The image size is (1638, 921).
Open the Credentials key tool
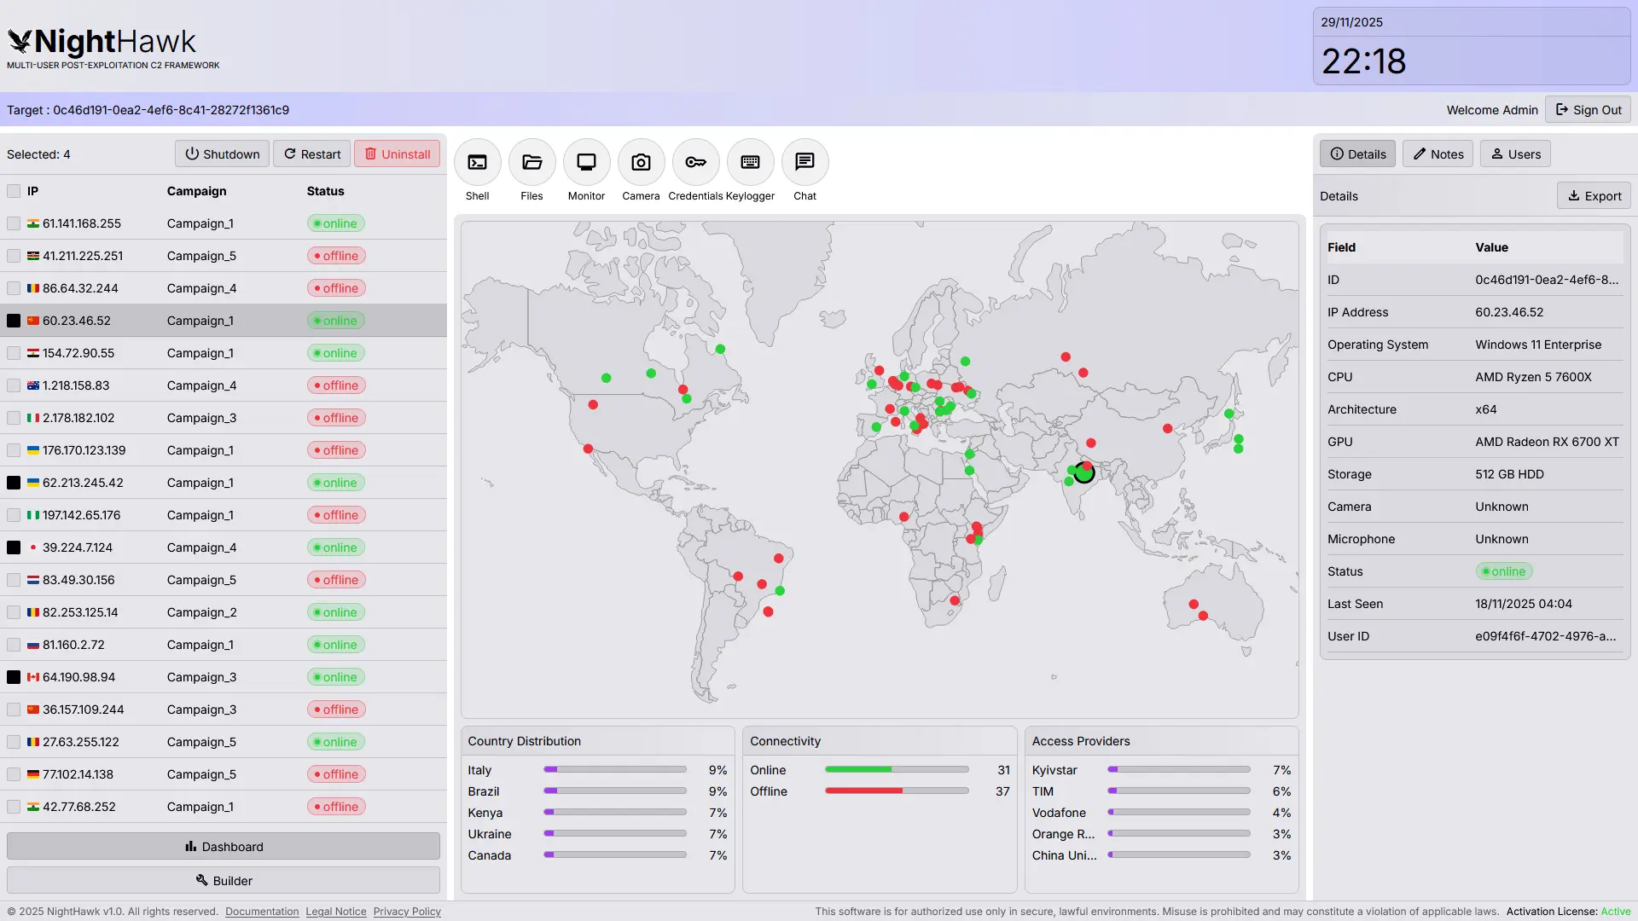[x=695, y=162]
